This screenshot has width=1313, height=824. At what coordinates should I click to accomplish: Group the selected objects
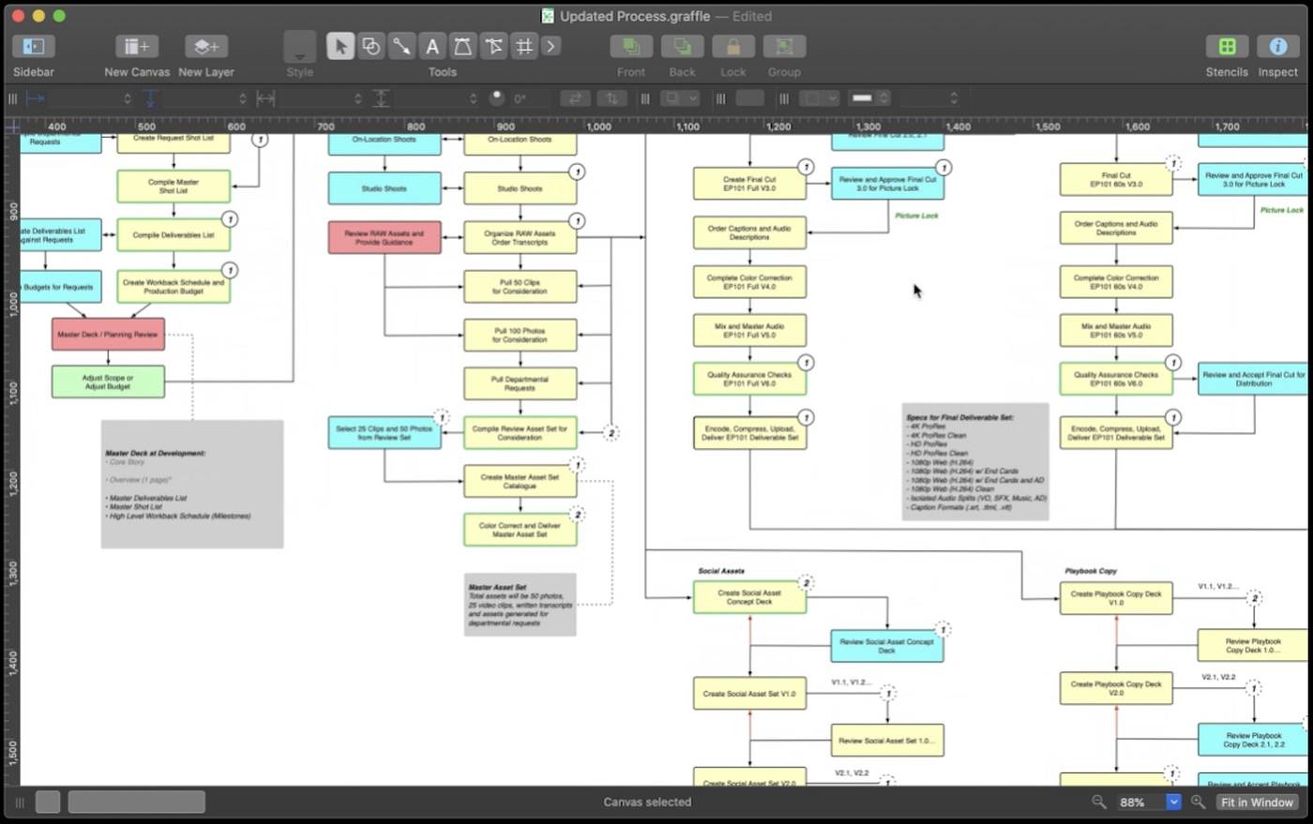[784, 47]
